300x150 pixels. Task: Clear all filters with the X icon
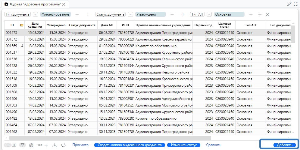point(267,14)
